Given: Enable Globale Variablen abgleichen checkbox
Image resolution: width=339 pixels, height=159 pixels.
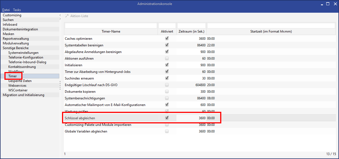Looking at the screenshot, I should coord(167,131).
